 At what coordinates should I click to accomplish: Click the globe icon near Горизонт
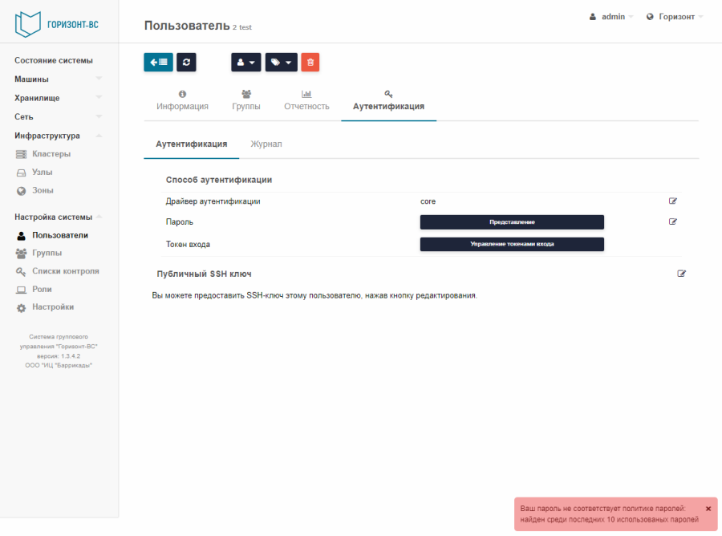(x=650, y=17)
